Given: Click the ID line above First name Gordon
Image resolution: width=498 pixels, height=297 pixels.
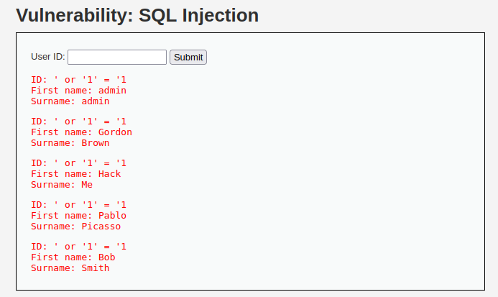Looking at the screenshot, I should click(78, 121).
